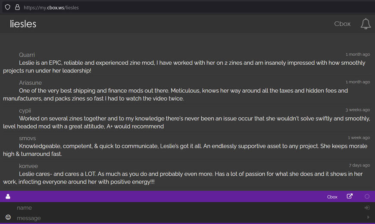
Task: Click the liesles page title
Action: [x=23, y=24]
